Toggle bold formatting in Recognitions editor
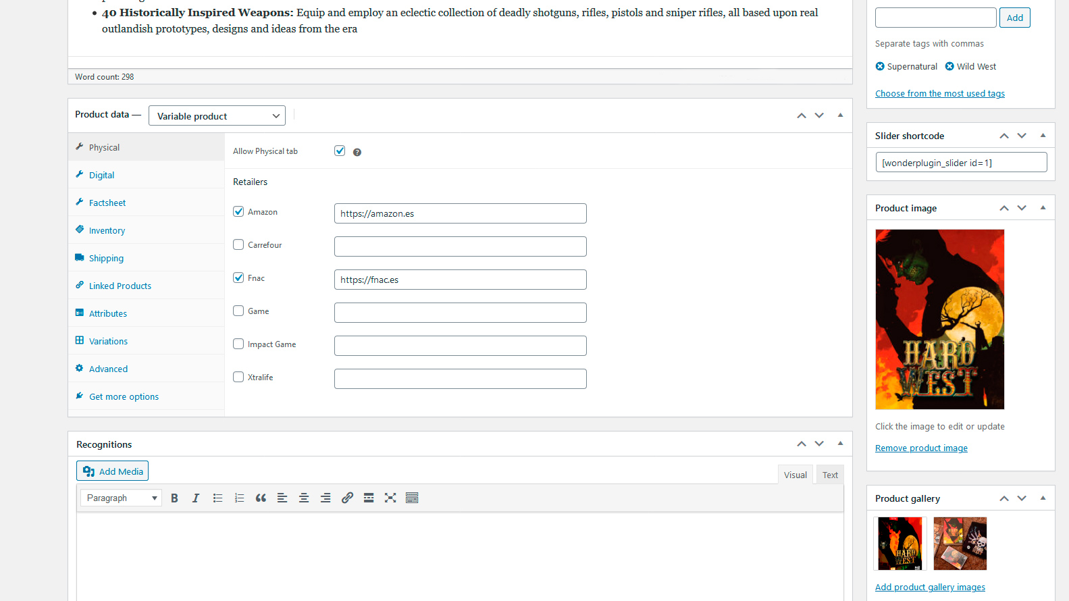The width and height of the screenshot is (1069, 601). [174, 498]
